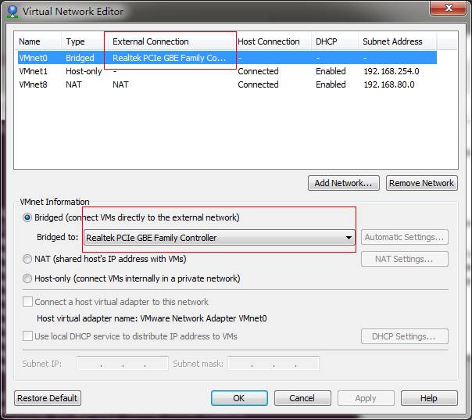The image size is (472, 420).
Task: Click the Subnet mask input field
Action: coord(274,363)
